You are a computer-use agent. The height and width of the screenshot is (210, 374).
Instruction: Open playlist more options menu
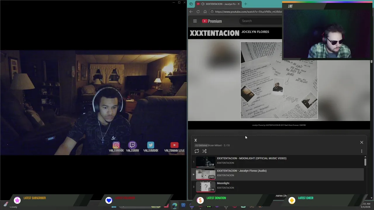click(361, 151)
